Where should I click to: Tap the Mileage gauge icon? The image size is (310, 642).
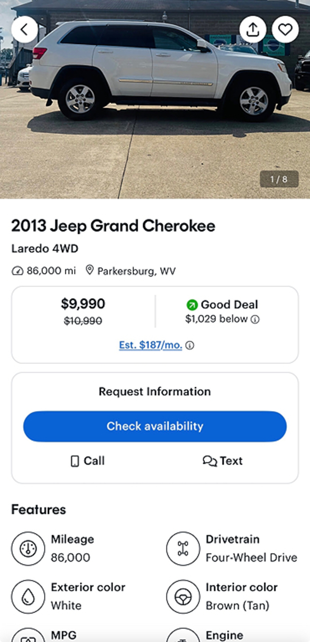coord(28,548)
